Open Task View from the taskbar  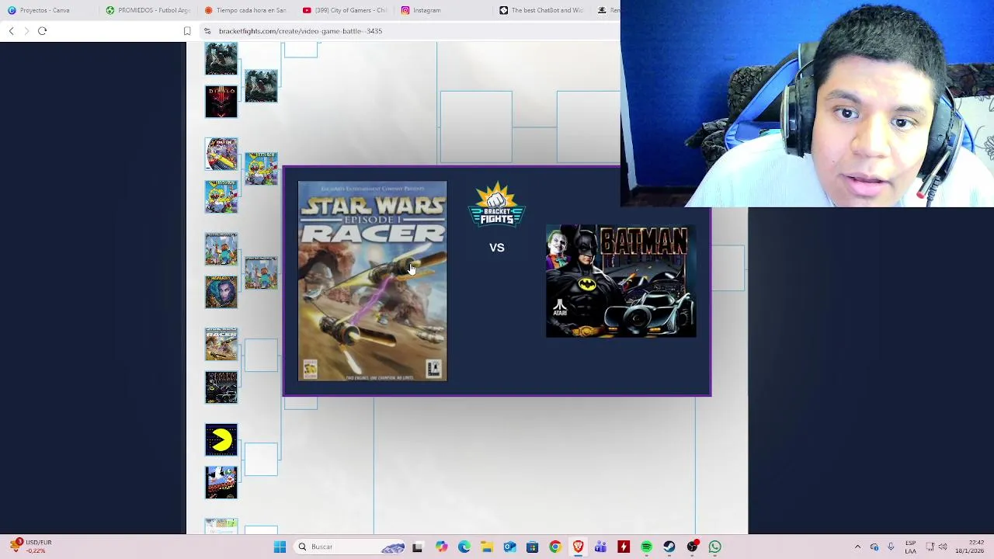pyautogui.click(x=417, y=547)
